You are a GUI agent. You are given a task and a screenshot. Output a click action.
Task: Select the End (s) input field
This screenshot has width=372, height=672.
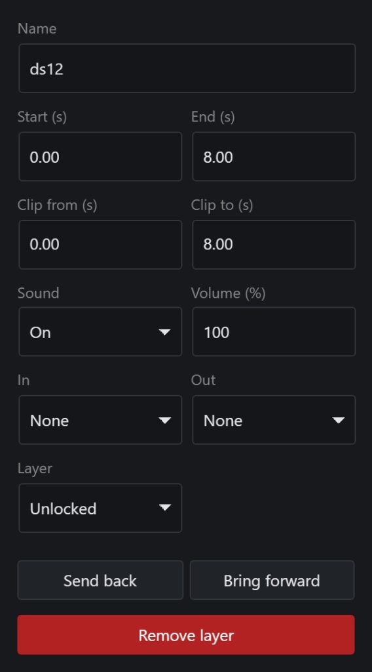coord(274,156)
